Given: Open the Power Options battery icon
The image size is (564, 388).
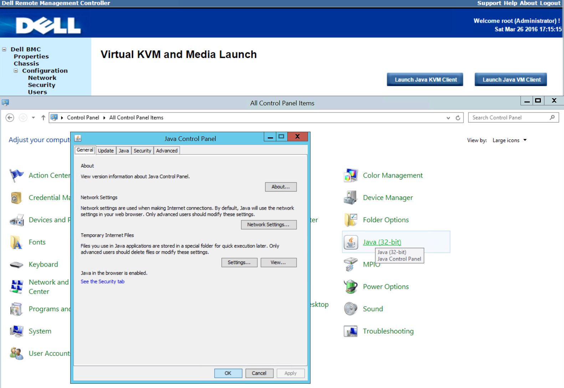Looking at the screenshot, I should 351,287.
